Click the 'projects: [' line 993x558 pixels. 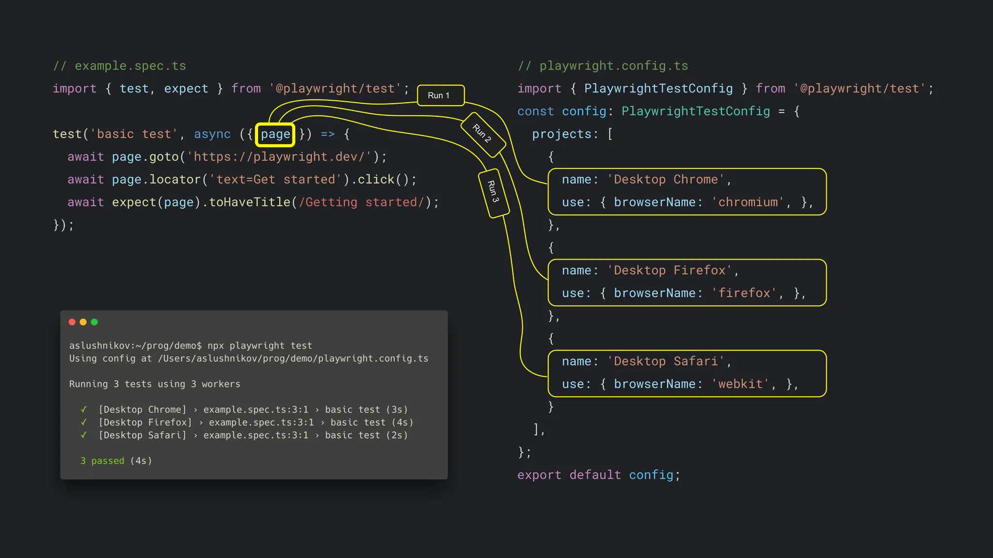click(573, 134)
